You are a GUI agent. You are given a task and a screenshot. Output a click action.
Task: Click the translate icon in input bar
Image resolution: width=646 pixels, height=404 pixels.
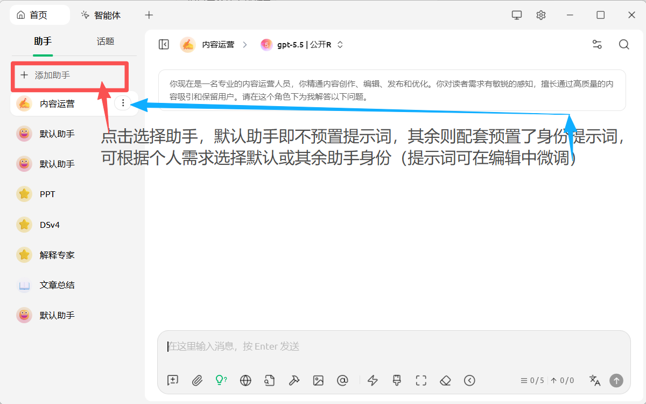595,380
